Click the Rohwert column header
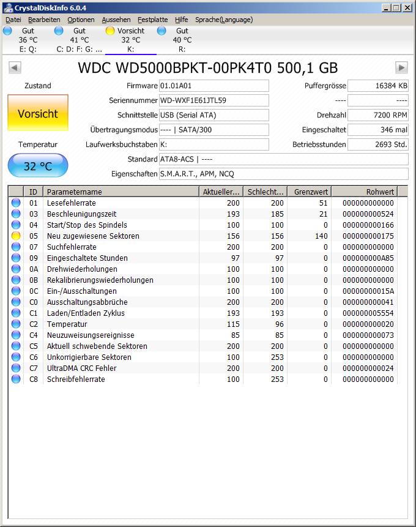Screen dimensions: 416x527 point(365,192)
